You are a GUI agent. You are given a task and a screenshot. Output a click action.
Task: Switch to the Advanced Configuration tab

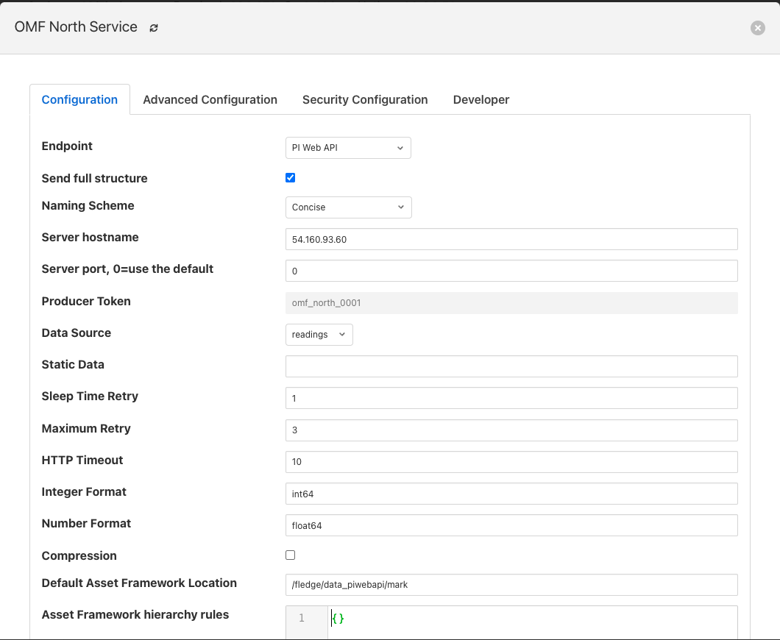[210, 100]
